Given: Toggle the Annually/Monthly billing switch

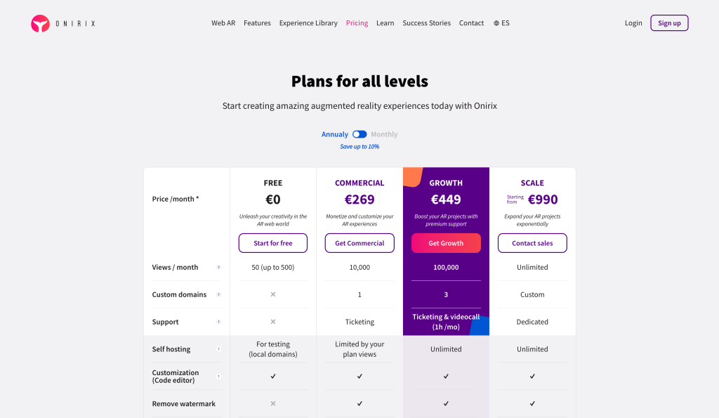Looking at the screenshot, I should 359,134.
